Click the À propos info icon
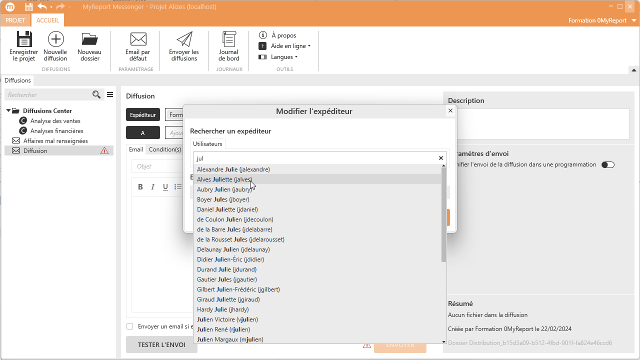Viewport: 640px width, 360px height. [262, 35]
